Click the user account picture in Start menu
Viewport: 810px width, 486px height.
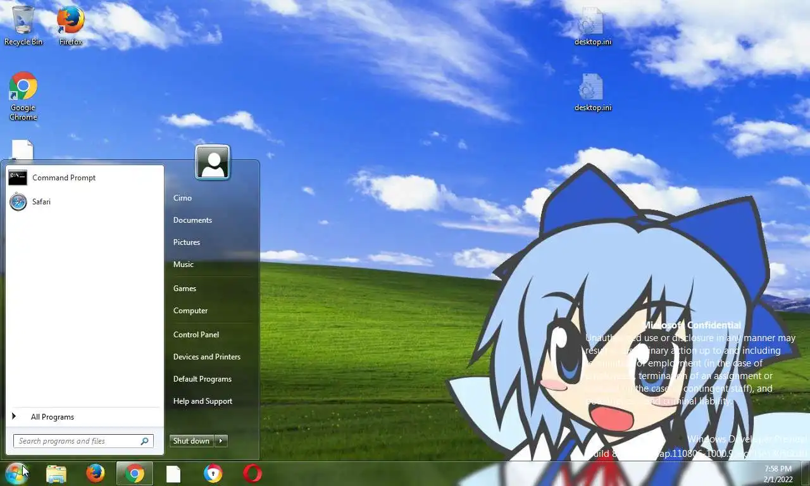[x=213, y=163]
